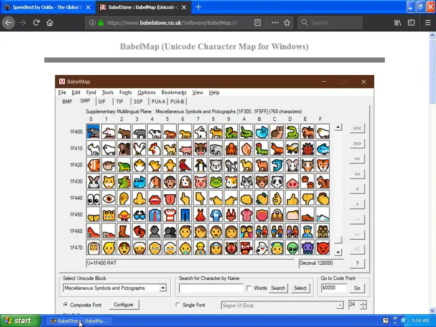
Task: Click the <<< navigation button
Action: [x=357, y=128]
